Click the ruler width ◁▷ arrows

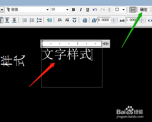pos(105,44)
